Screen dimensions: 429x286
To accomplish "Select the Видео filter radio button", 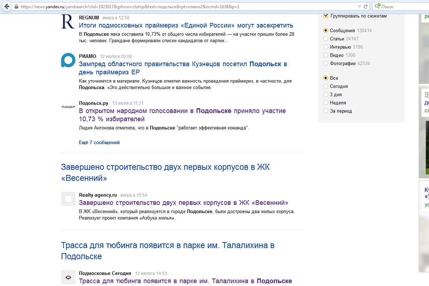I will [x=326, y=55].
